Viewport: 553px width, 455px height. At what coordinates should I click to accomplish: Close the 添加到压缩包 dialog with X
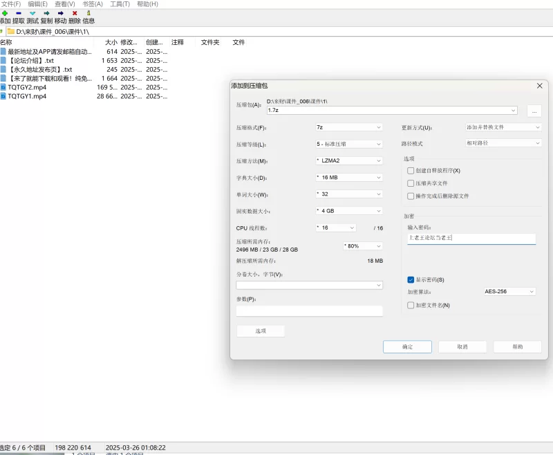pyautogui.click(x=539, y=86)
